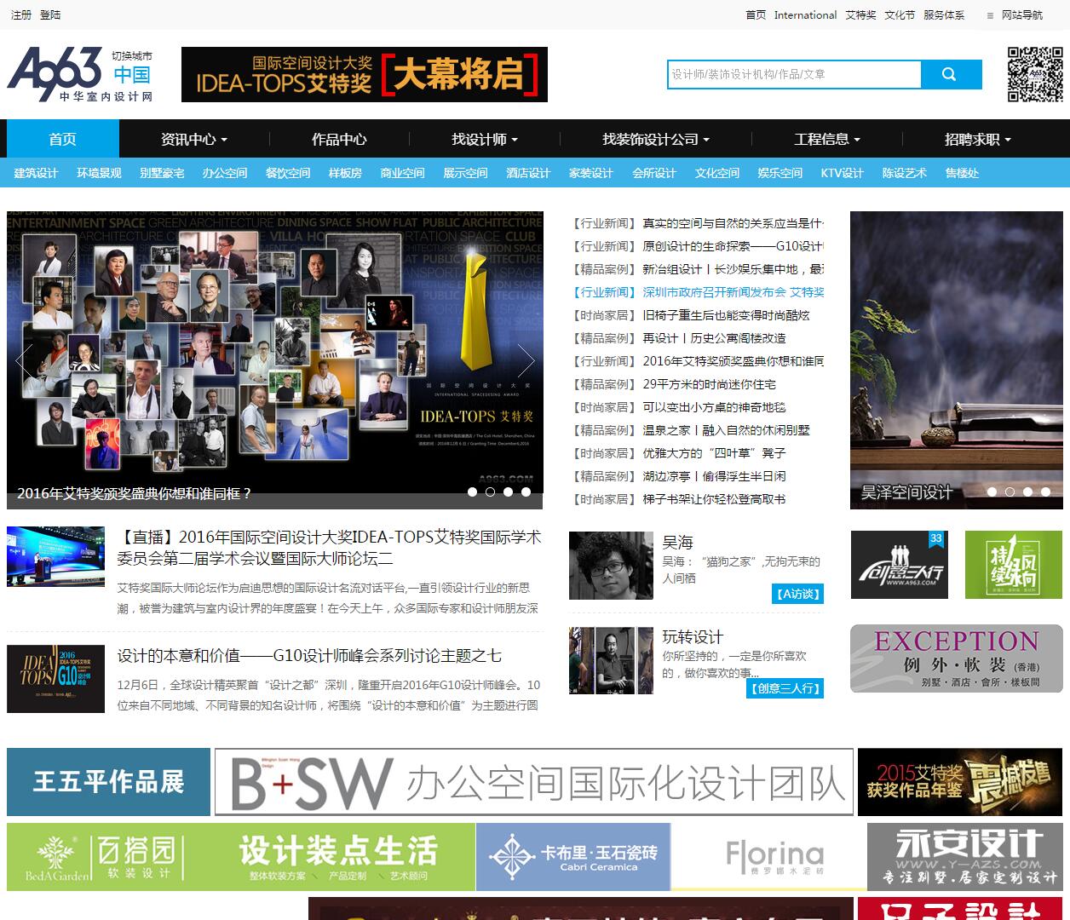The height and width of the screenshot is (920, 1070).
Task: Open IDEA-TOPS 大幕将启 header banner
Action: coord(365,74)
